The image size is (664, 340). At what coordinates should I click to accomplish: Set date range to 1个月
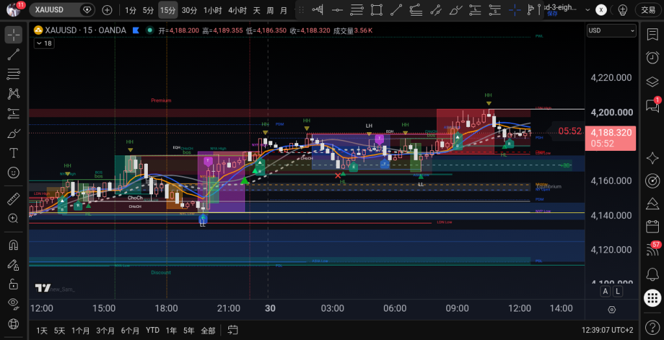(x=80, y=330)
